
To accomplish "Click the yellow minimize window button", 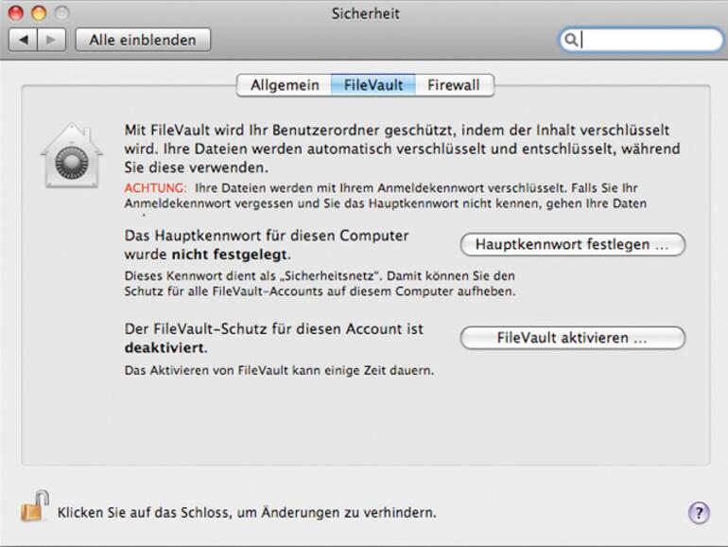I will pos(39,13).
